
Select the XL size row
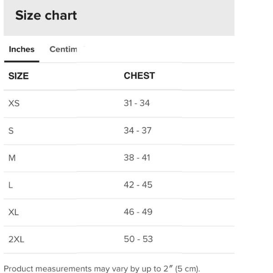coord(119,212)
